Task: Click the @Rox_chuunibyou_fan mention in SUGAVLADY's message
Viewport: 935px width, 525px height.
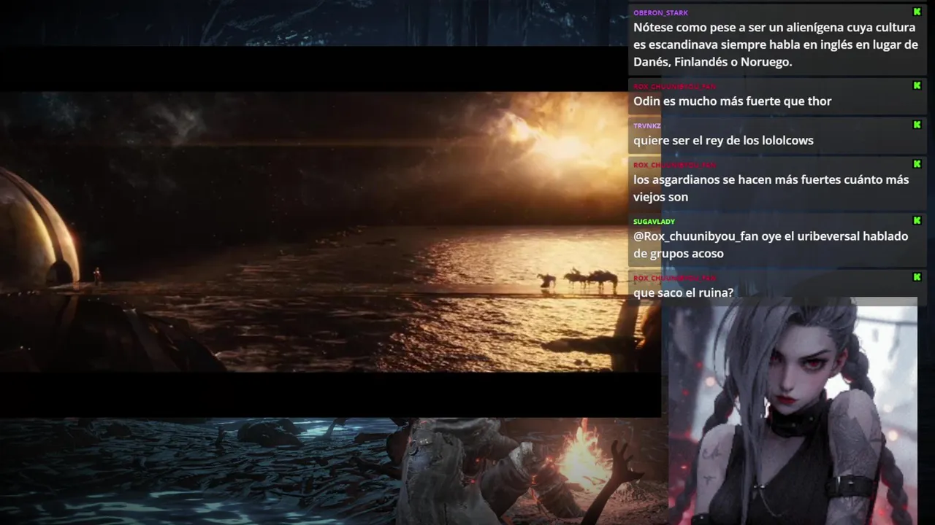Action: pyautogui.click(x=695, y=236)
